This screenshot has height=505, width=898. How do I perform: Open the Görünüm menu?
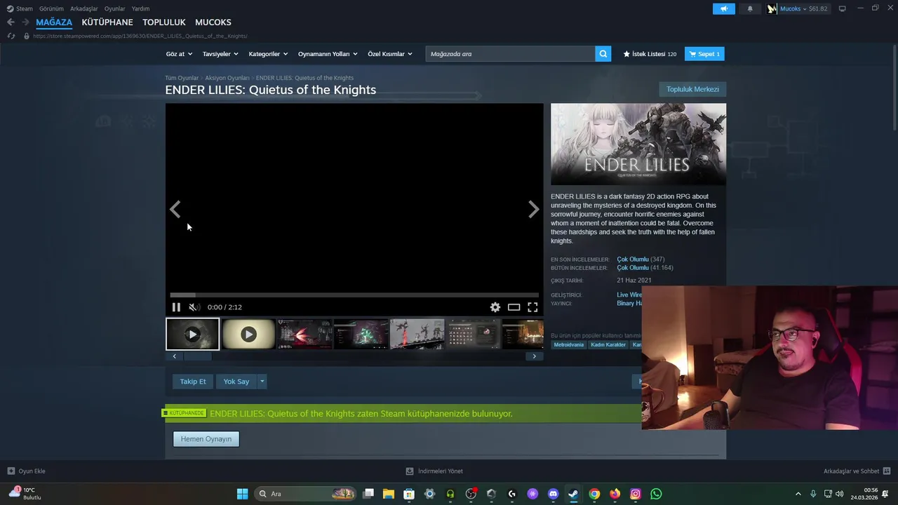(51, 8)
